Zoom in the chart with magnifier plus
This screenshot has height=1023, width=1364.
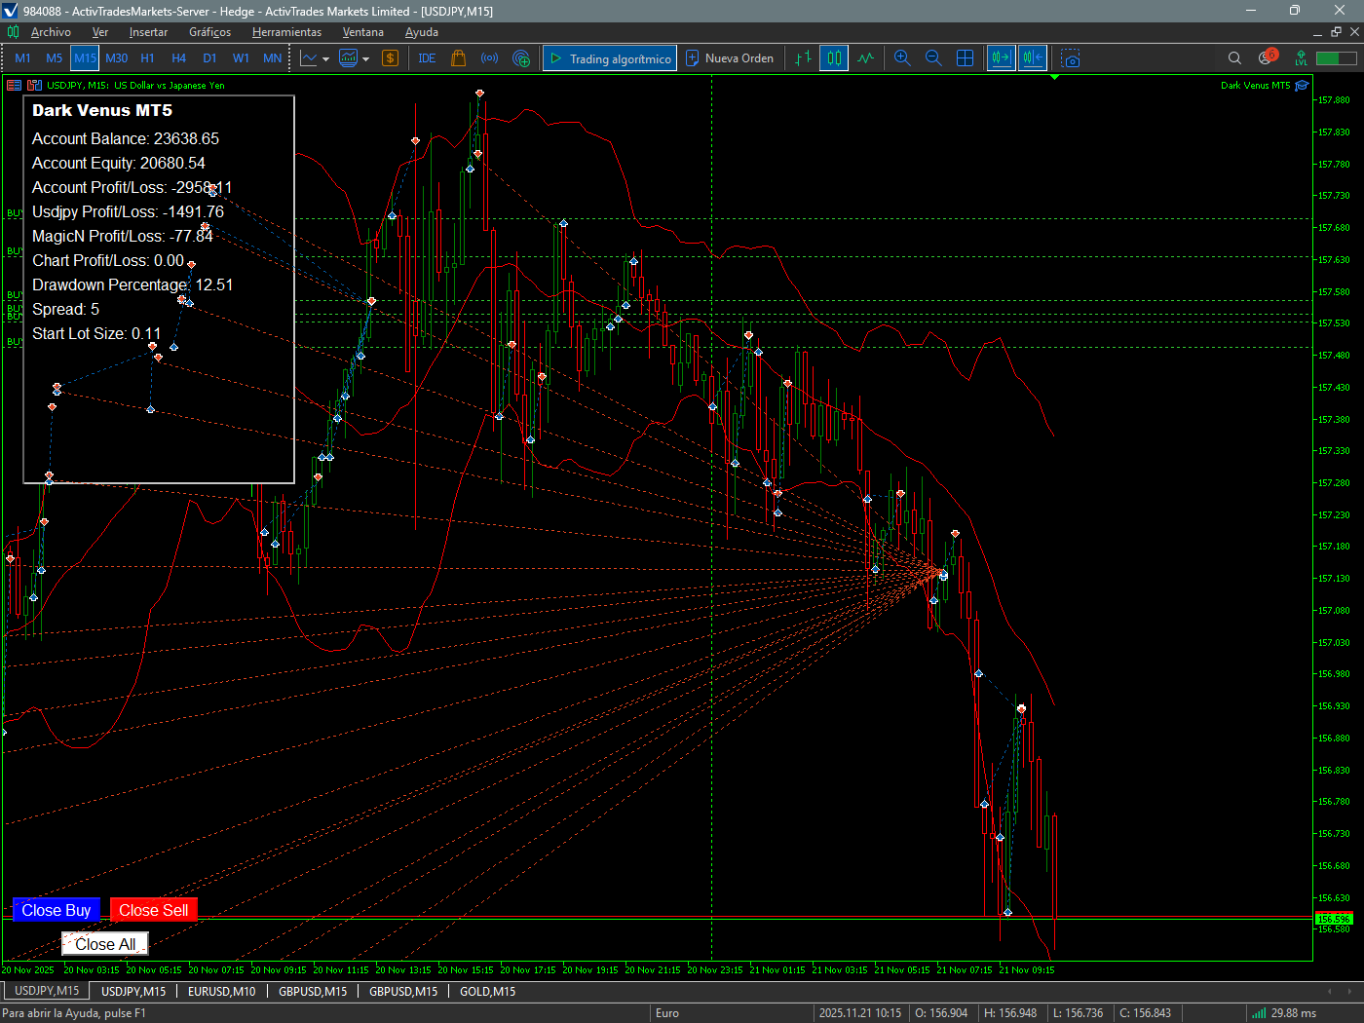[902, 58]
